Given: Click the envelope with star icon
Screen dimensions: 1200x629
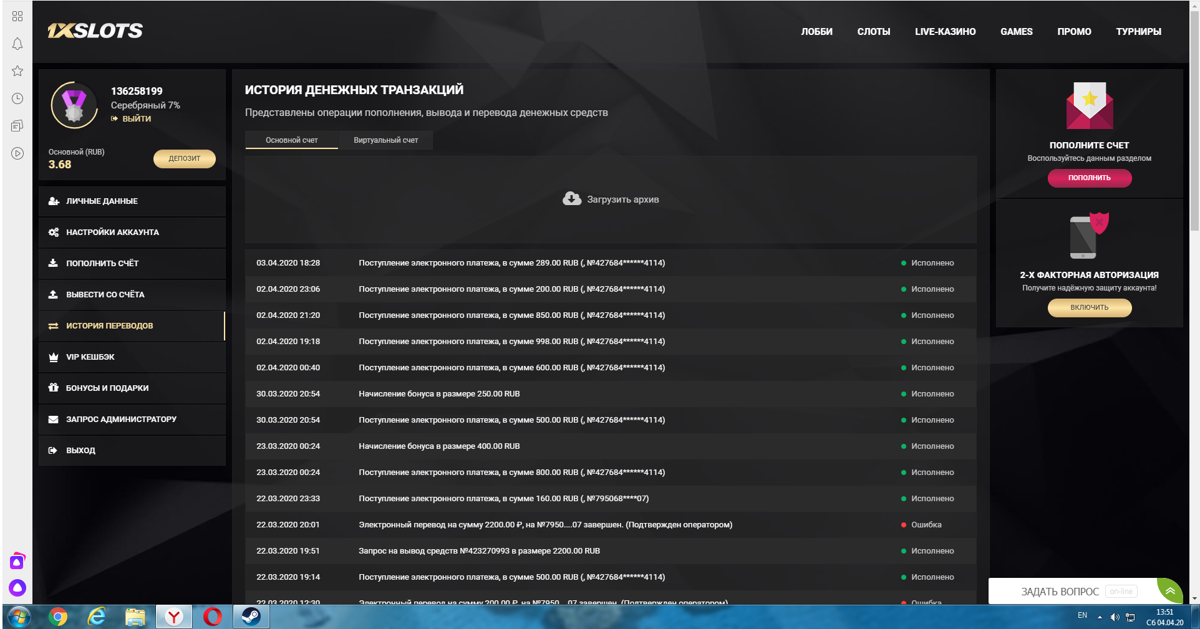Looking at the screenshot, I should [x=1089, y=105].
